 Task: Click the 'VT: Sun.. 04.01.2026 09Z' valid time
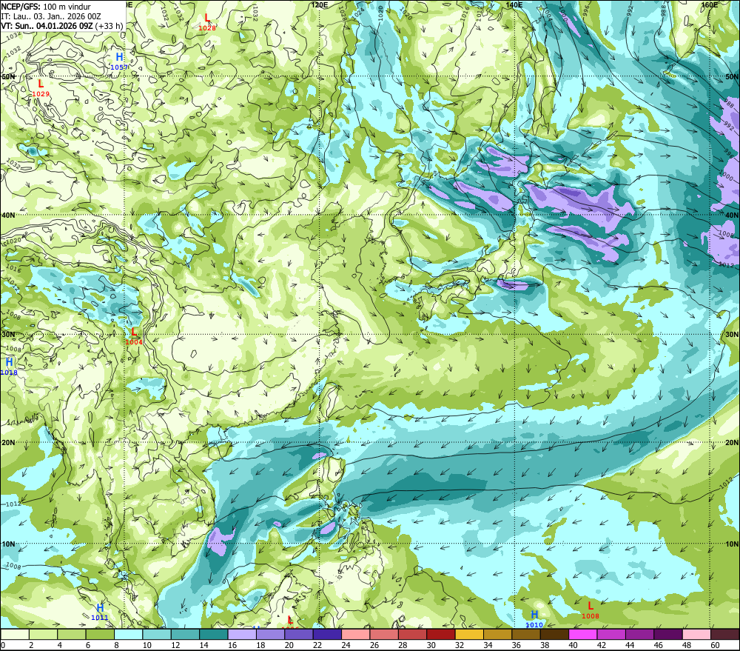coord(47,26)
